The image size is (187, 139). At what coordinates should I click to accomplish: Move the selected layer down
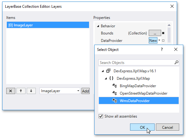coord(31,91)
